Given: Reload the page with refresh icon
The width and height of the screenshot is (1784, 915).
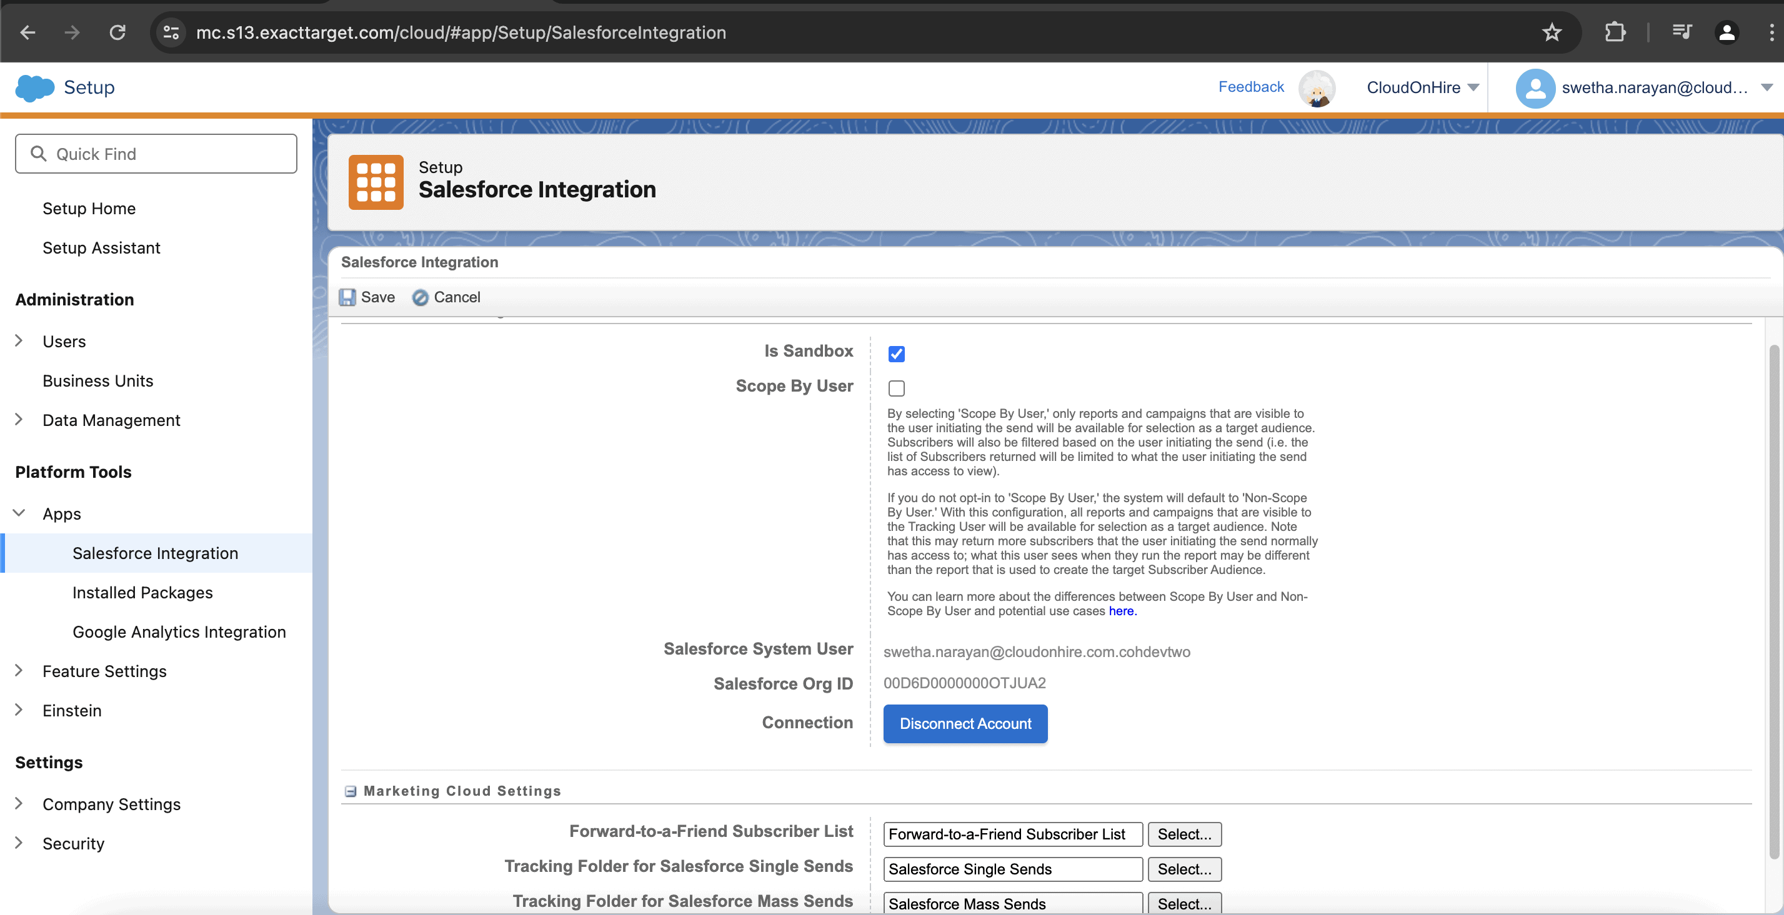Looking at the screenshot, I should pyautogui.click(x=117, y=32).
